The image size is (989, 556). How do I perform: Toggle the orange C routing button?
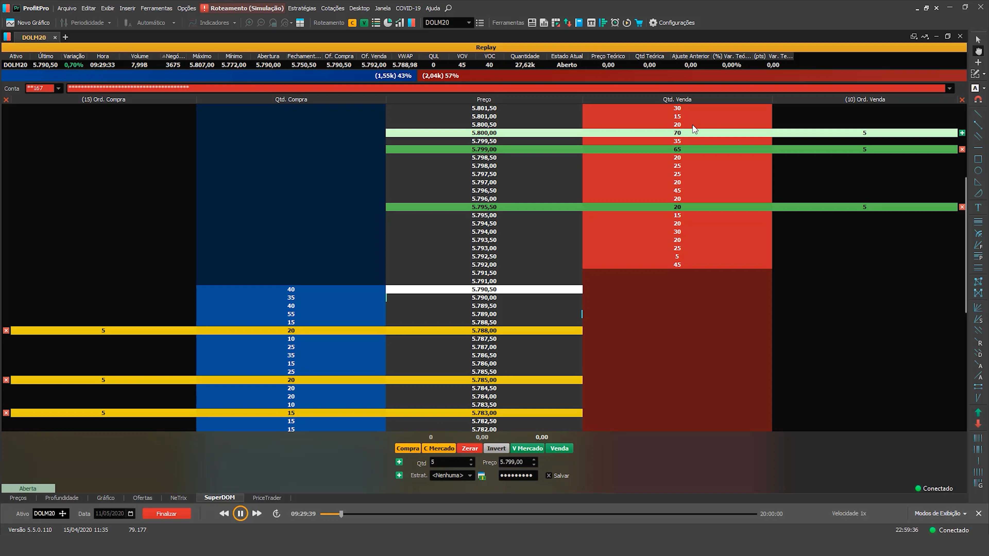click(352, 23)
